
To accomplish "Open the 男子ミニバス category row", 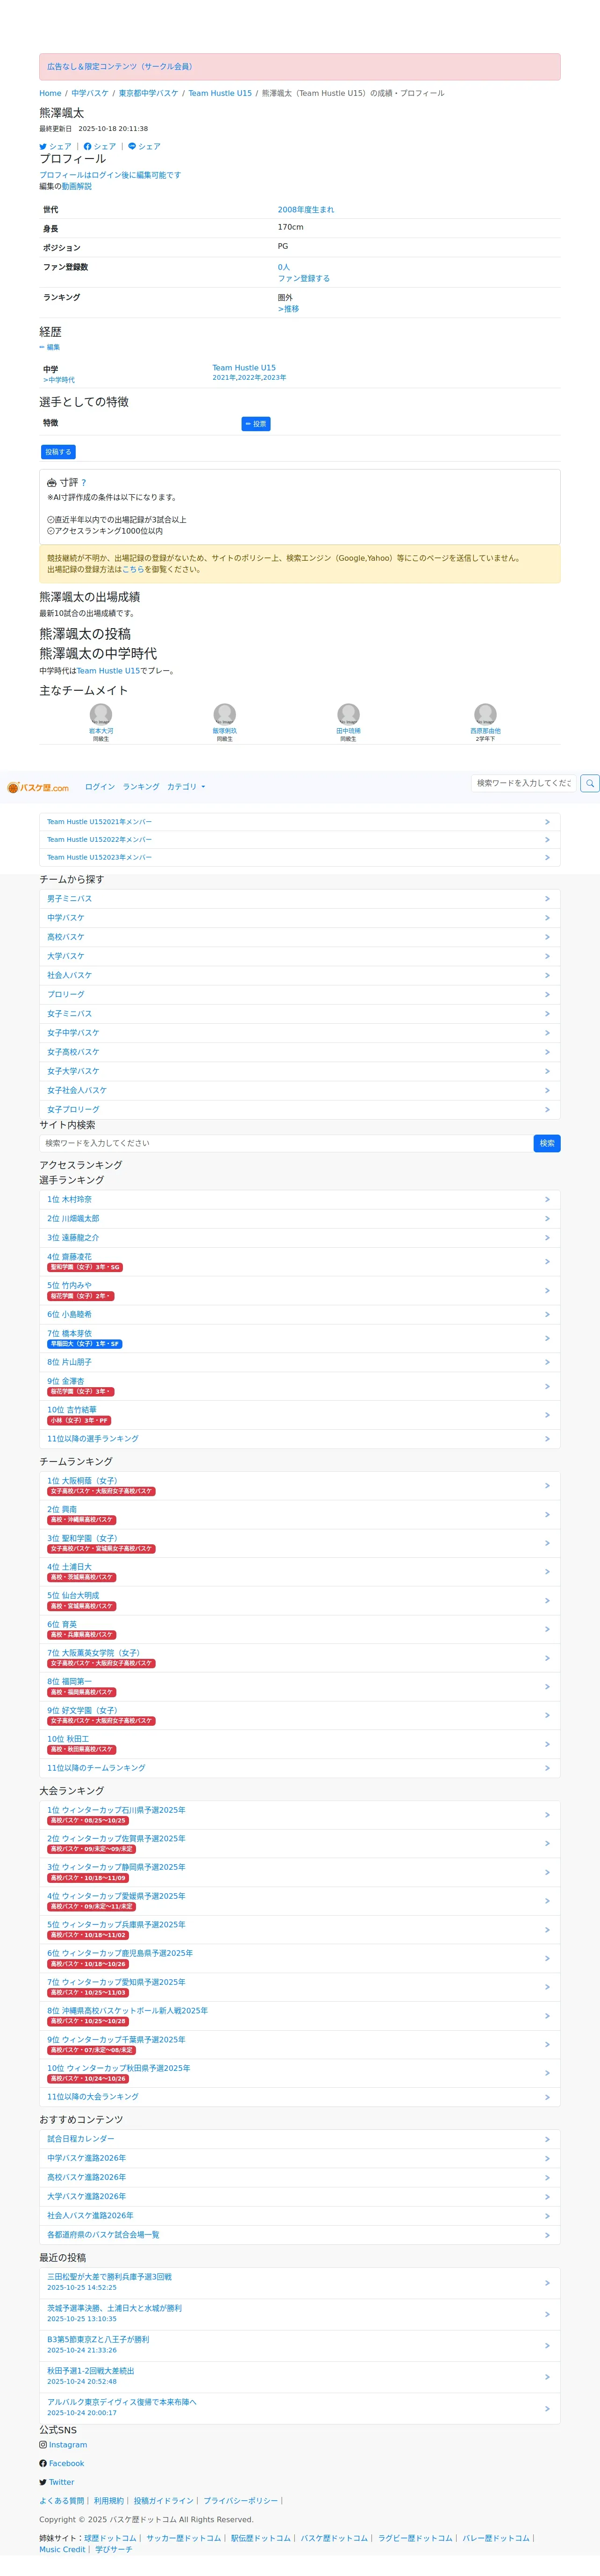I will (300, 899).
